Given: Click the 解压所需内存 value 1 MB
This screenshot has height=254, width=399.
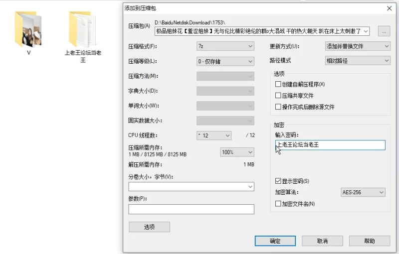Looking at the screenshot, I should pos(248,164).
